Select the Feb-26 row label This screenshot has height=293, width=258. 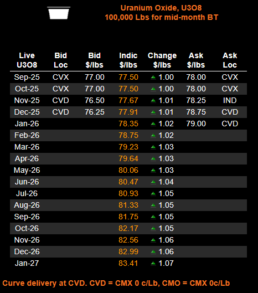click(27, 135)
